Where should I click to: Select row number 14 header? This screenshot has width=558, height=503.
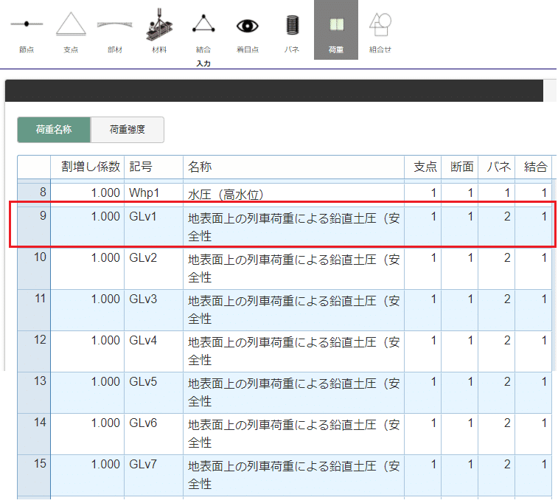(34, 434)
